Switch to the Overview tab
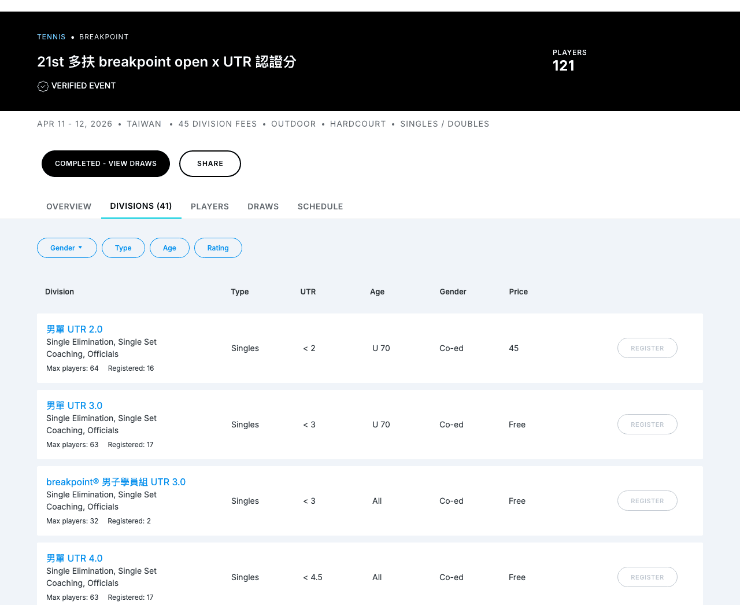740x605 pixels. click(x=69, y=206)
